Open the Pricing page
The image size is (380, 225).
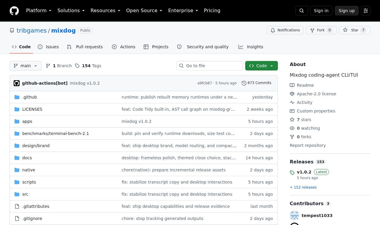pyautogui.click(x=212, y=11)
